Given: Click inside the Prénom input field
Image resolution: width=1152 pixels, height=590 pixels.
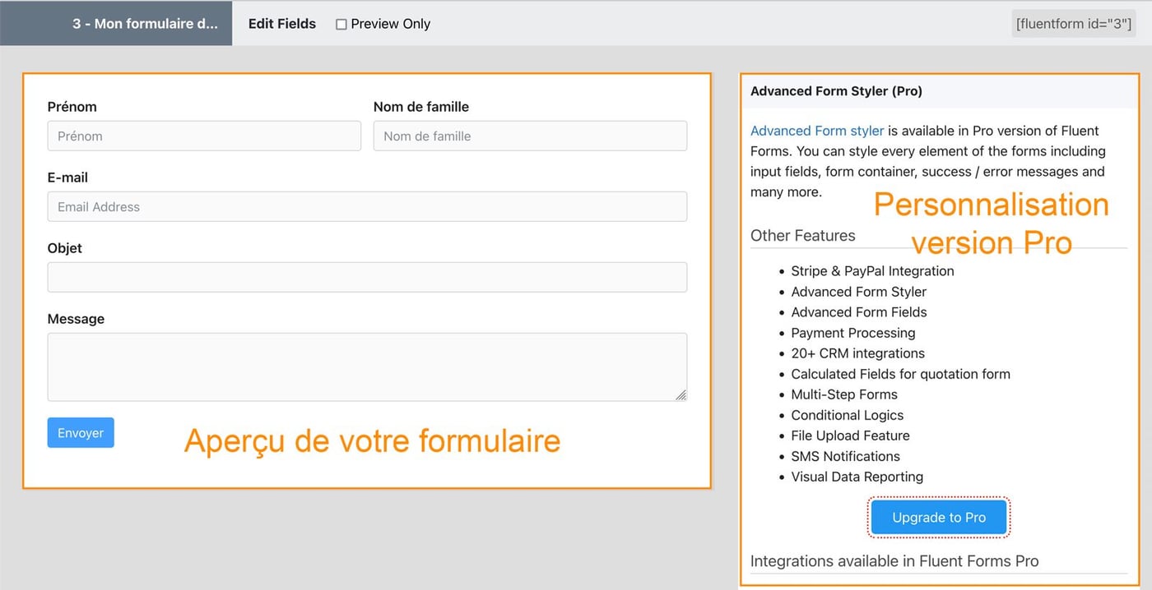Looking at the screenshot, I should 203,136.
